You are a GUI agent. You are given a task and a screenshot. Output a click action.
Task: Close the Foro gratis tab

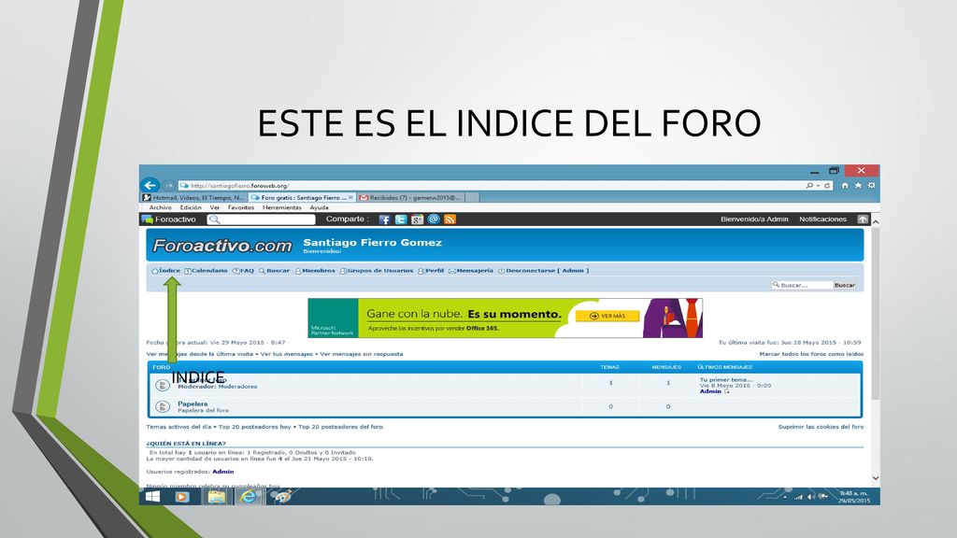coord(350,198)
